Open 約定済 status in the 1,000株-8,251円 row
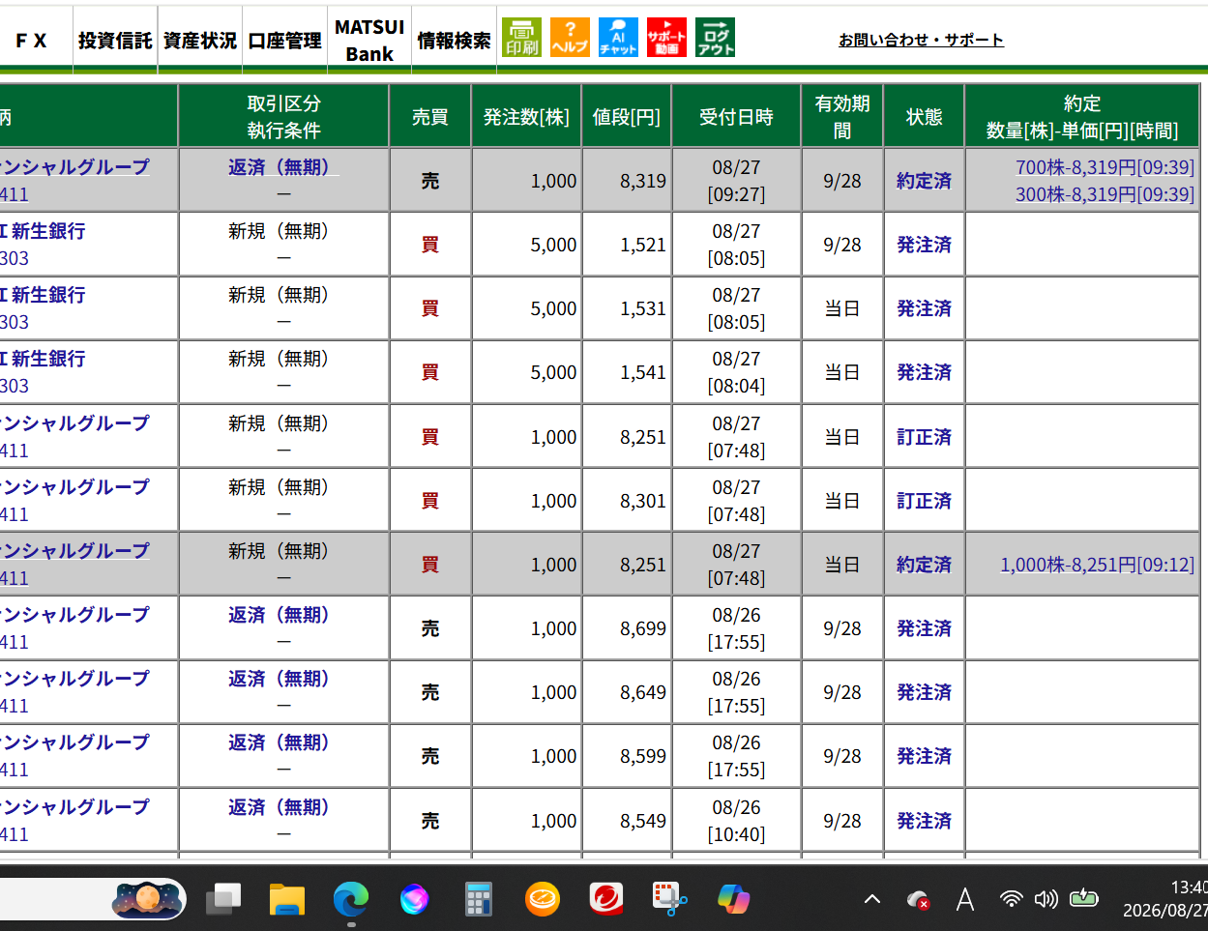This screenshot has width=1208, height=931. coord(924,565)
